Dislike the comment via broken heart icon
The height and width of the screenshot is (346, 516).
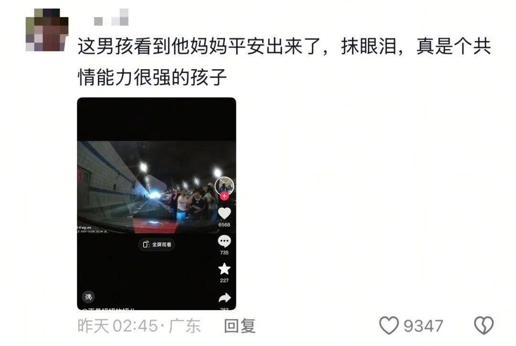pyautogui.click(x=484, y=325)
